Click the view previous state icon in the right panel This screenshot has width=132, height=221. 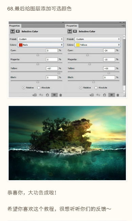[98, 95]
